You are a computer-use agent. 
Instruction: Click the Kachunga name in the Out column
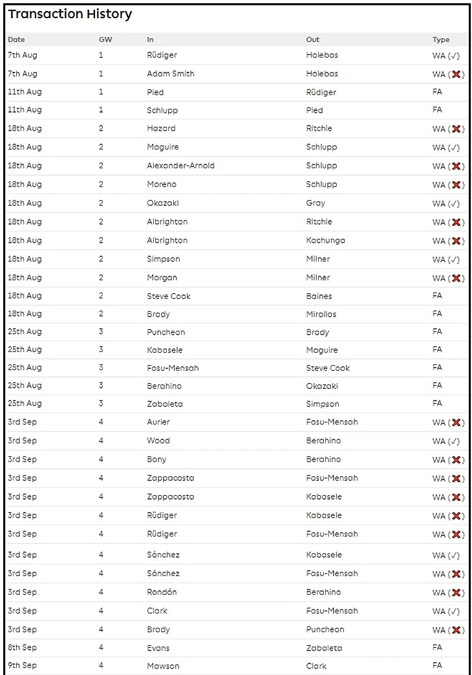(x=325, y=240)
